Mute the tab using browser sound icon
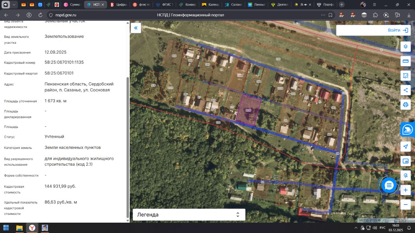The width and height of the screenshot is (415, 233). (x=5, y=5)
